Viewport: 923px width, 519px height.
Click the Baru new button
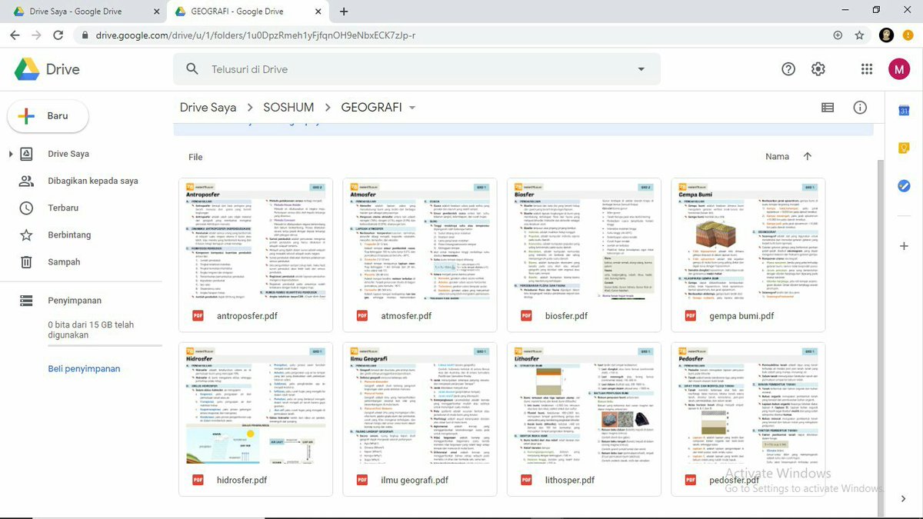pyautogui.click(x=48, y=116)
